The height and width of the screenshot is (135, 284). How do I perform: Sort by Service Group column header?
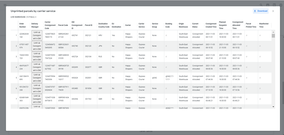pos(155,25)
